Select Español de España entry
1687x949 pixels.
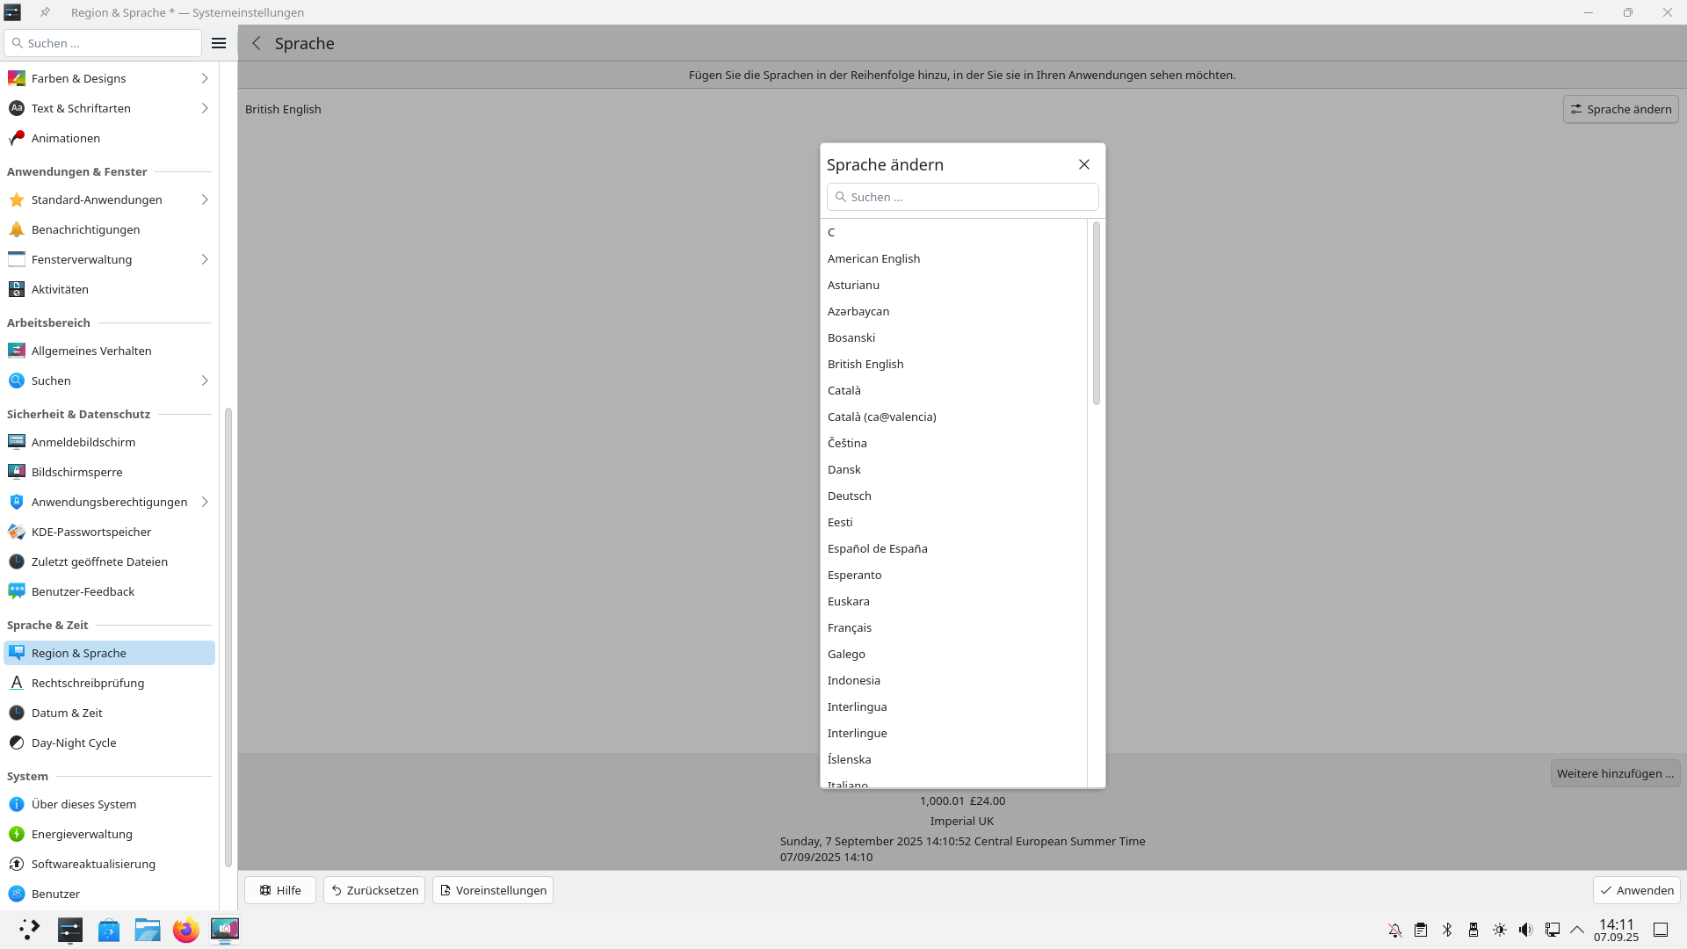pos(953,548)
